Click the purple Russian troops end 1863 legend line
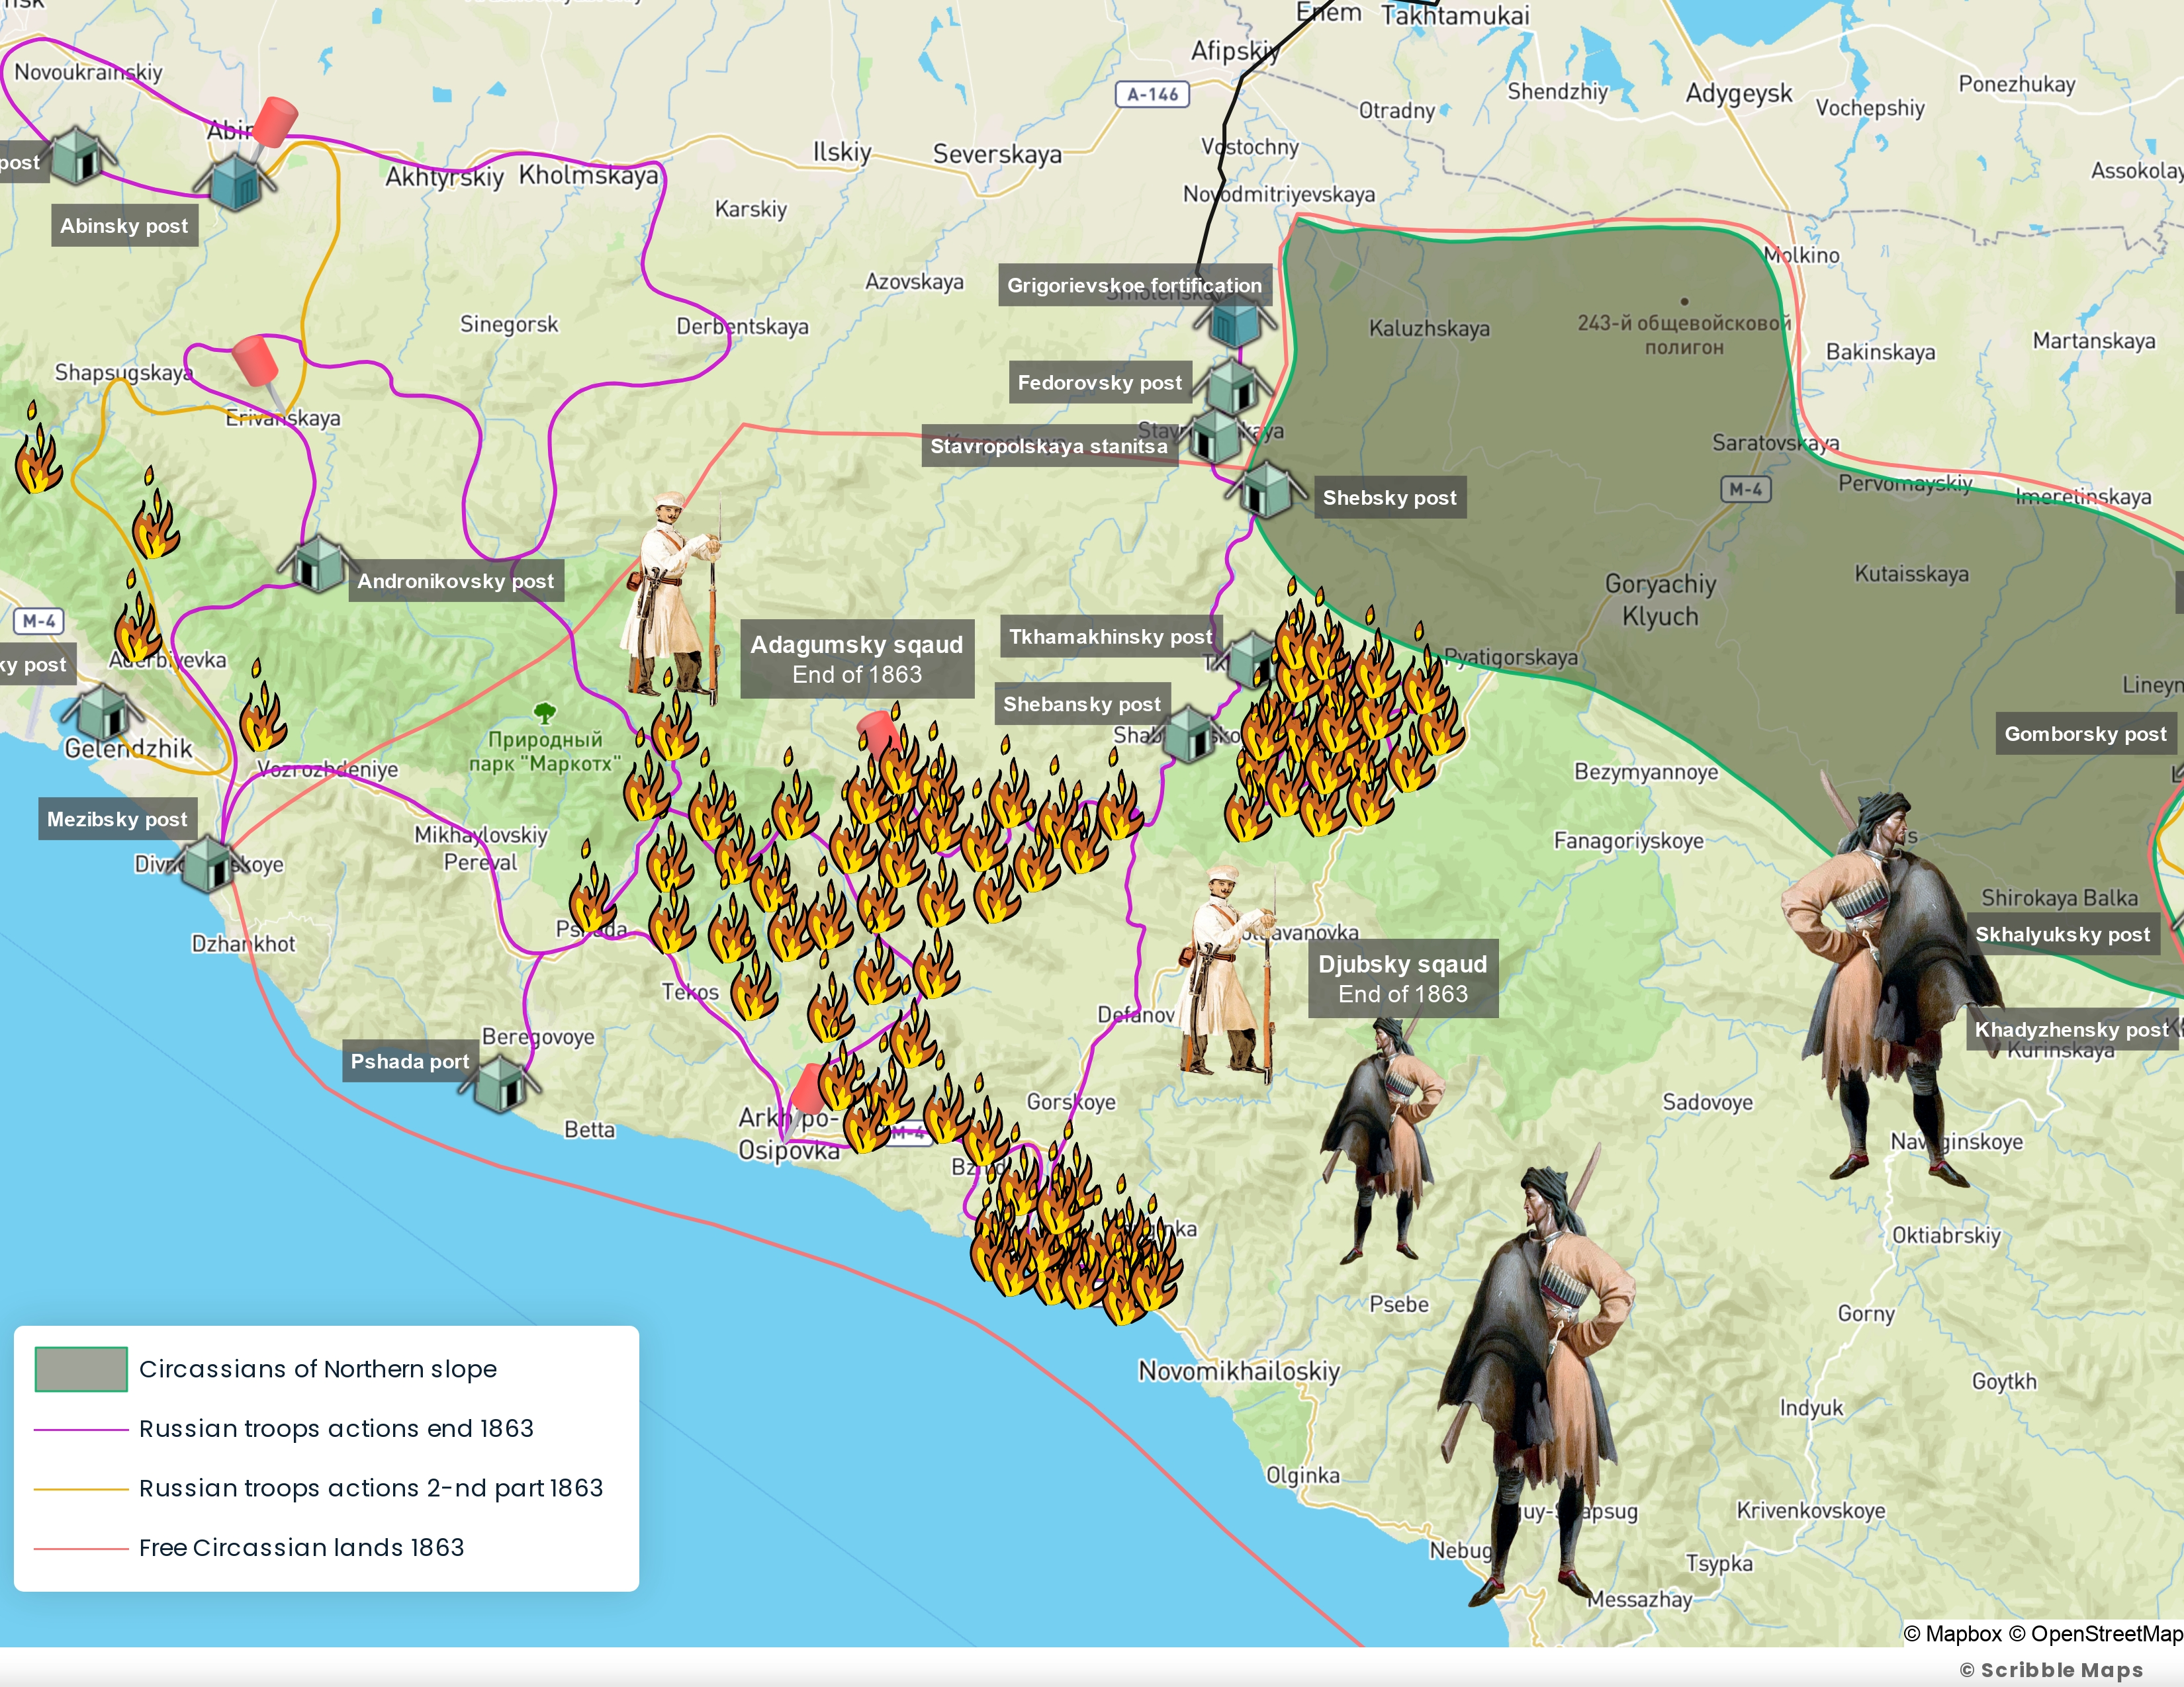The height and width of the screenshot is (1687, 2184). click(x=81, y=1429)
